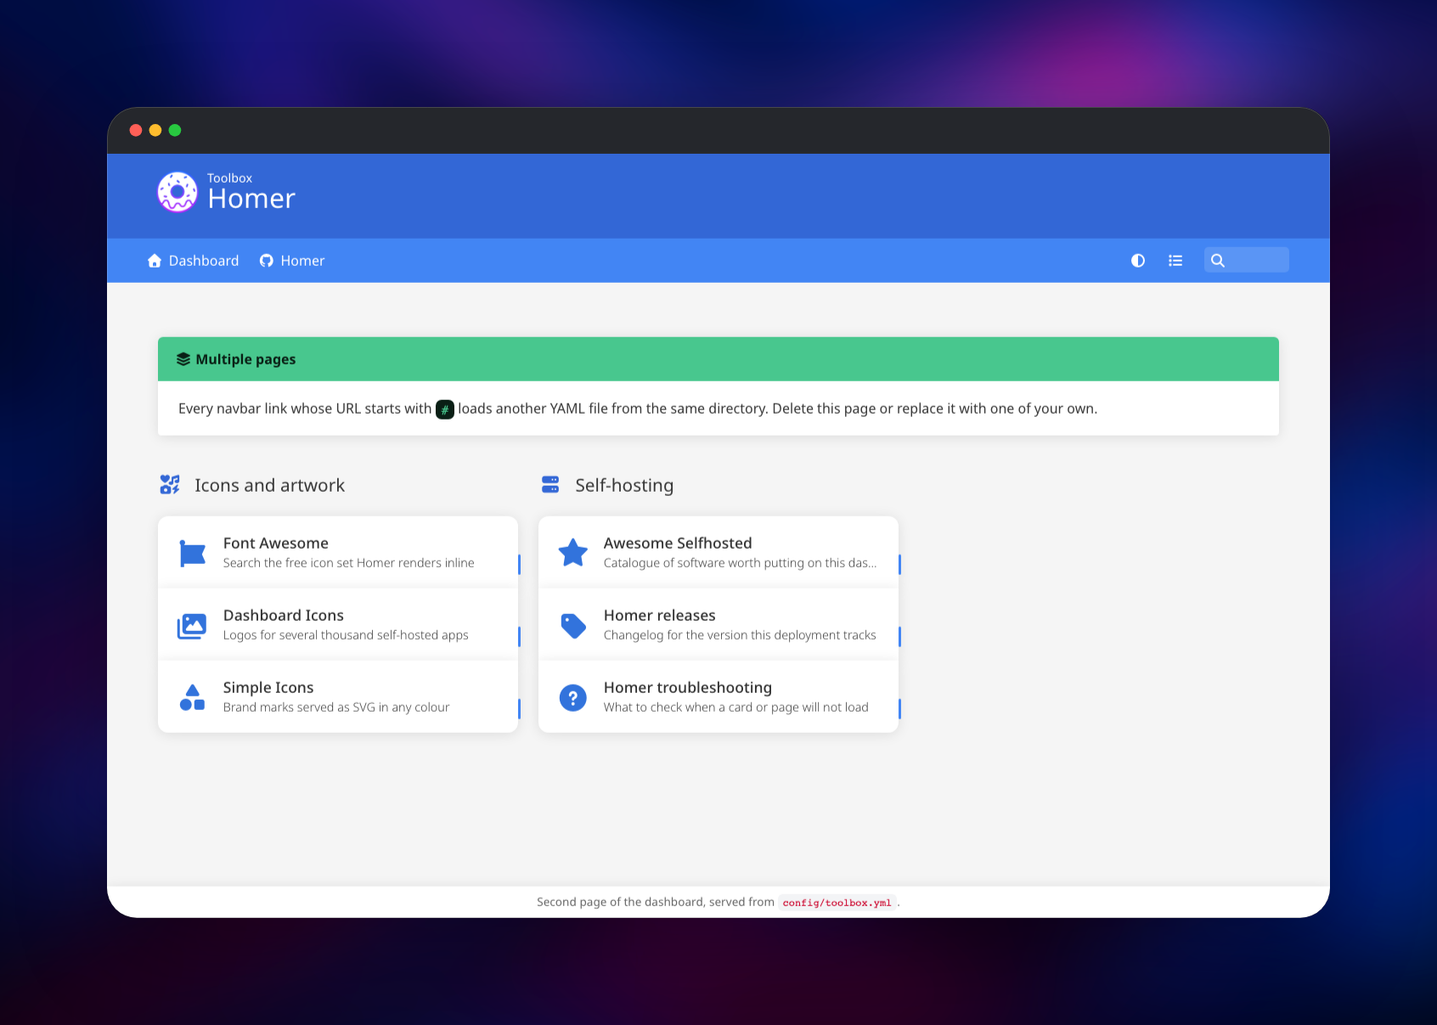Open the Homer troubleshooting card
Viewport: 1437px width, 1025px height.
pyautogui.click(x=718, y=696)
